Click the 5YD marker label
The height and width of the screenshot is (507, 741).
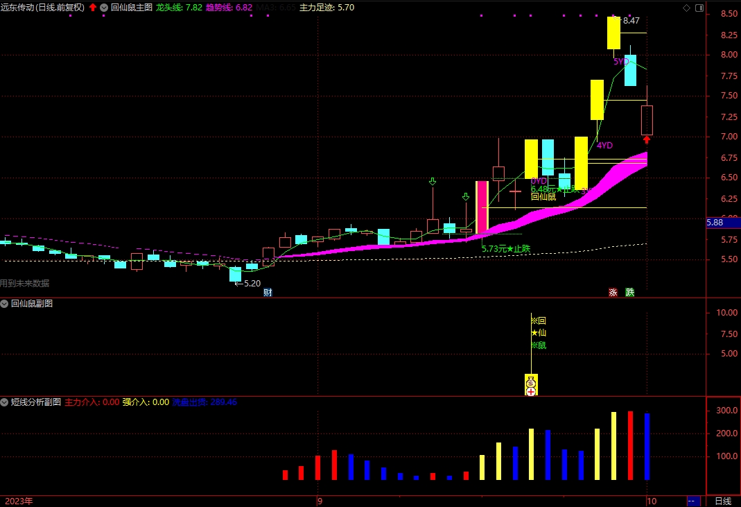[x=621, y=62]
